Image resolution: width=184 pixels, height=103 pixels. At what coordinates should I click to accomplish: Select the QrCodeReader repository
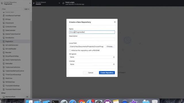click(15, 49)
